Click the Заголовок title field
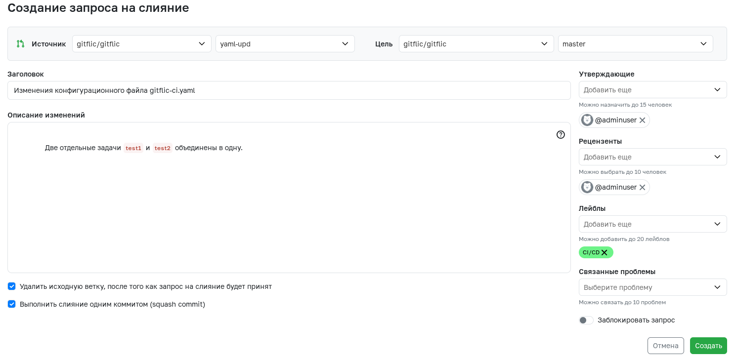The image size is (736, 360). 289,90
